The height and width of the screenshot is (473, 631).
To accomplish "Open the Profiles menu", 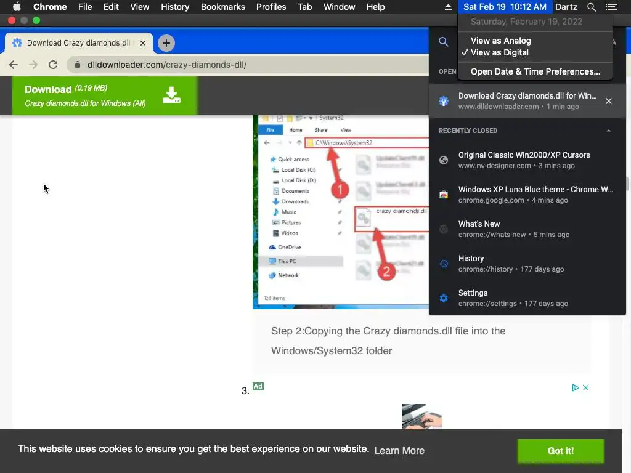I will pyautogui.click(x=271, y=7).
